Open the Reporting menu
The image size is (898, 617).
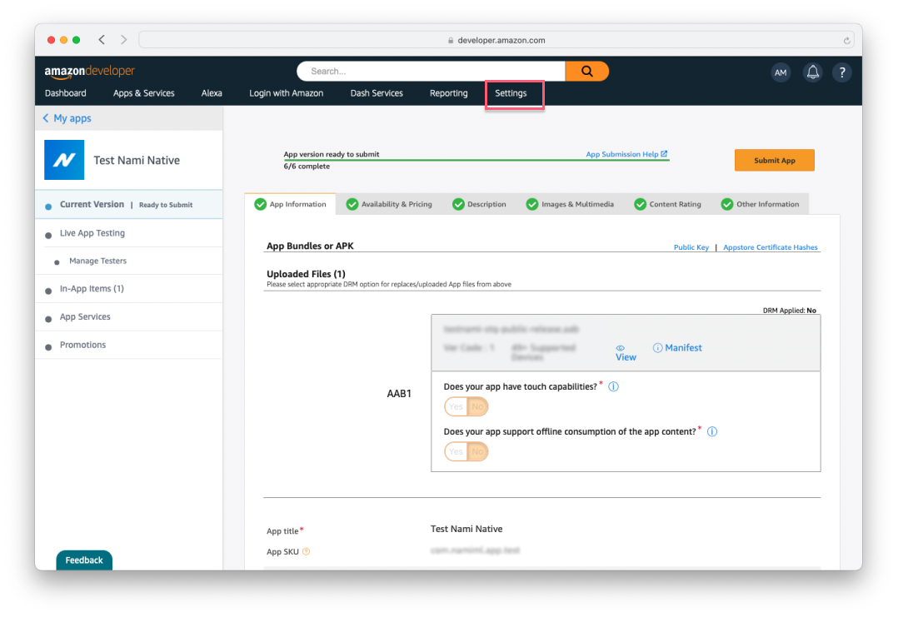[448, 92]
